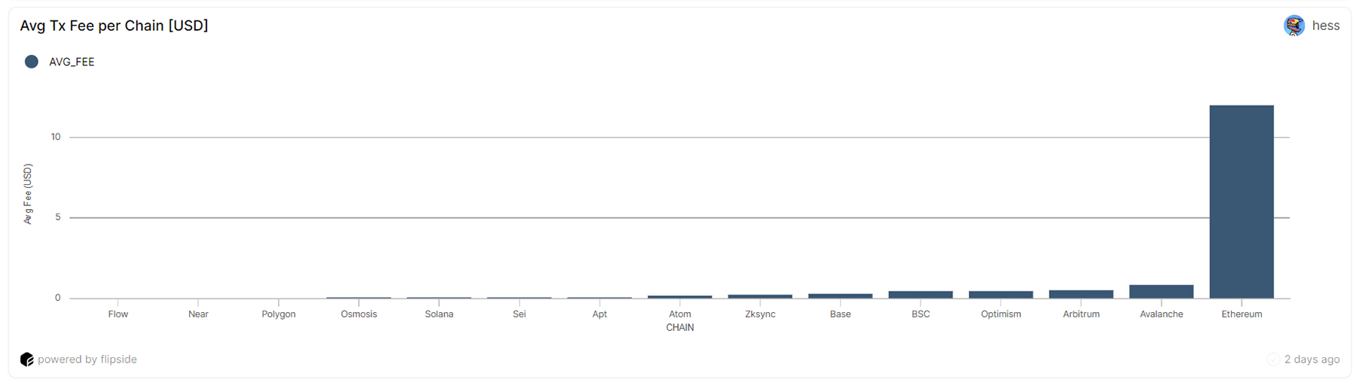The height and width of the screenshot is (379, 1356).
Task: Toggle the AVG_FEE legend label
Action: point(72,62)
